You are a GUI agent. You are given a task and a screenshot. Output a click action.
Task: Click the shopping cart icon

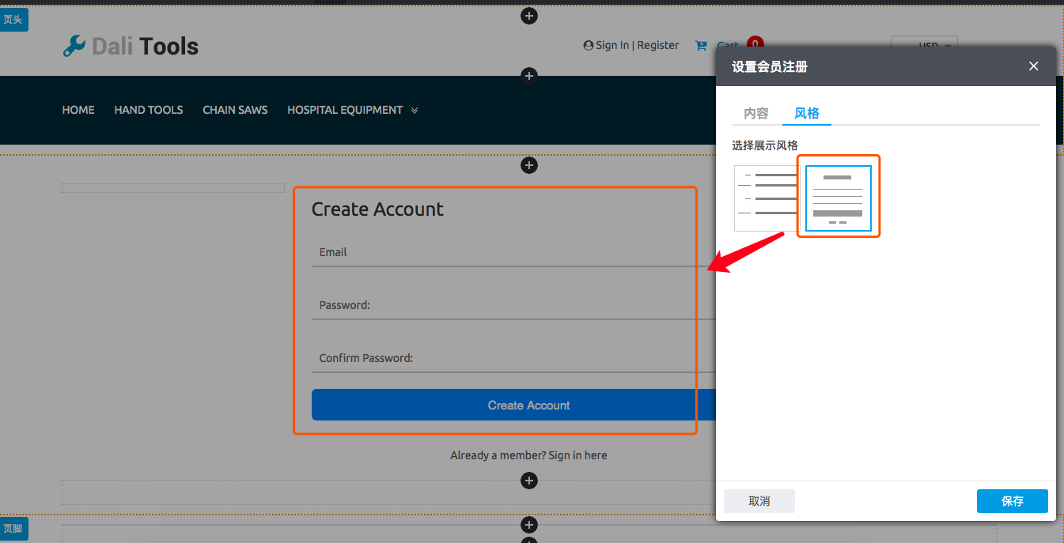point(700,46)
